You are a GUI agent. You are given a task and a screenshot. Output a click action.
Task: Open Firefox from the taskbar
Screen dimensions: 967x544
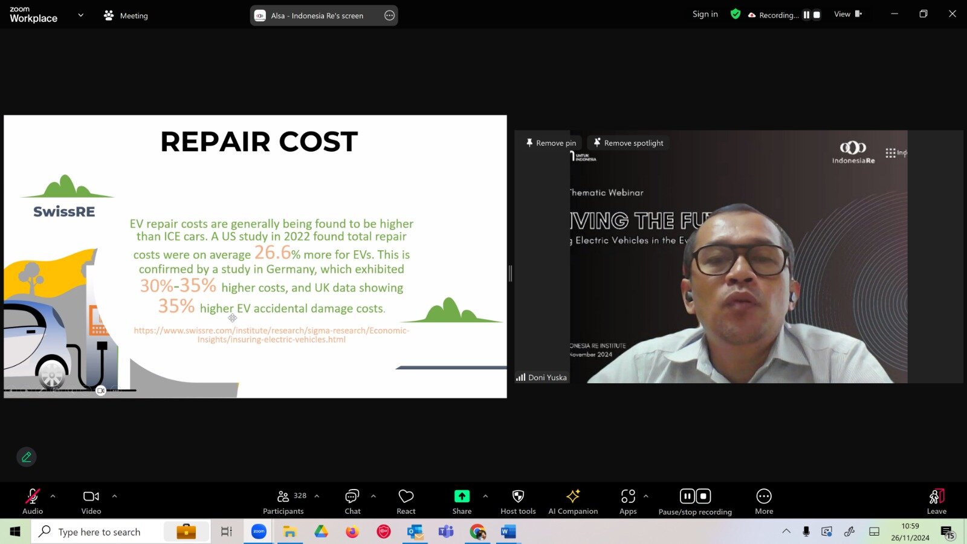[x=352, y=532]
